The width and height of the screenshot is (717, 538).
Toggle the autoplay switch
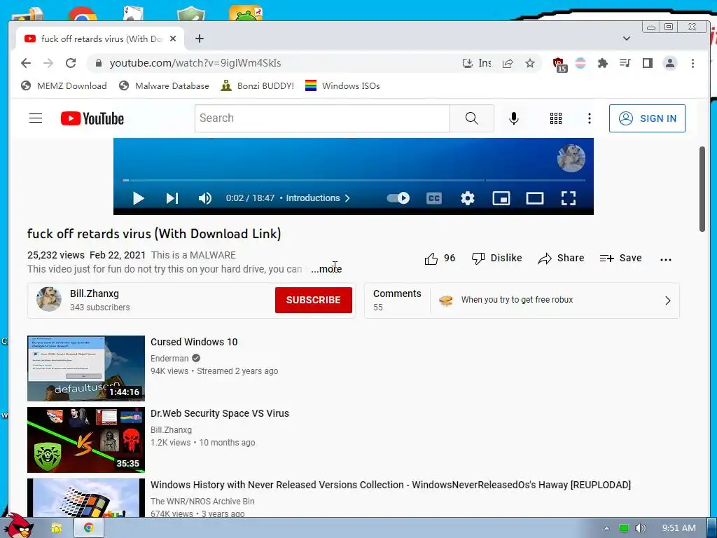pos(398,198)
